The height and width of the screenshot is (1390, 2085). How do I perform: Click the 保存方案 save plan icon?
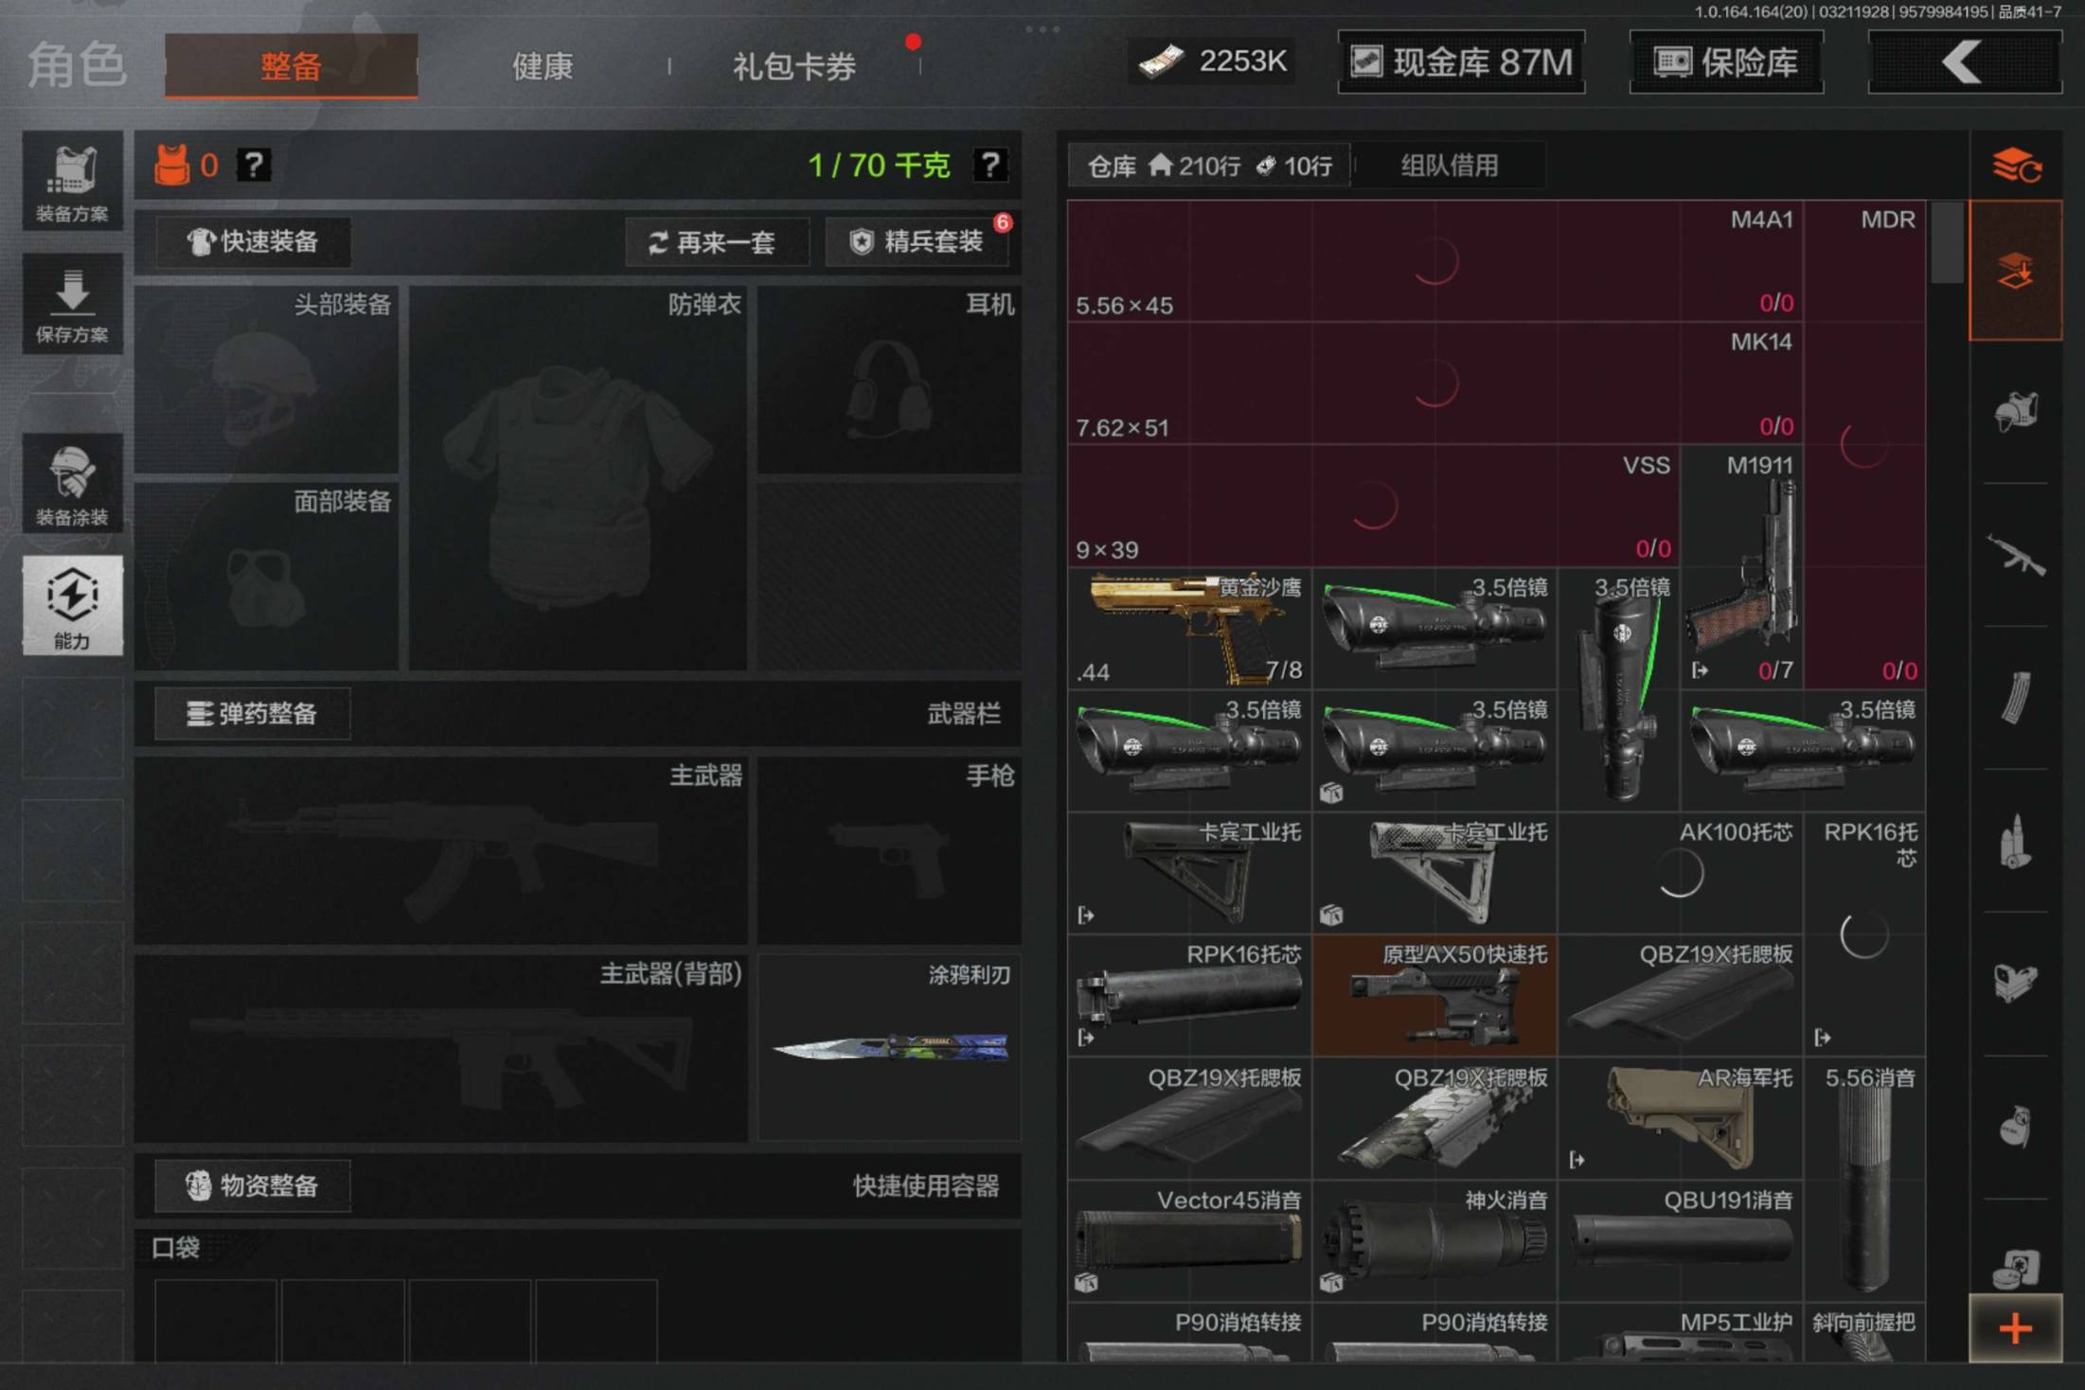coord(72,304)
